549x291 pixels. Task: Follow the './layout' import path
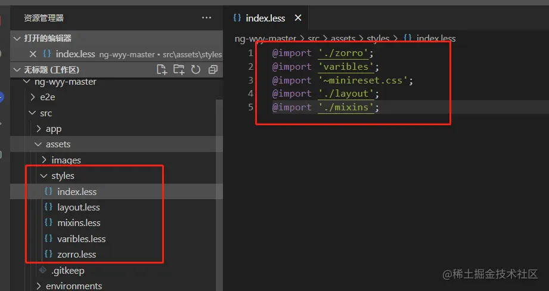point(346,94)
